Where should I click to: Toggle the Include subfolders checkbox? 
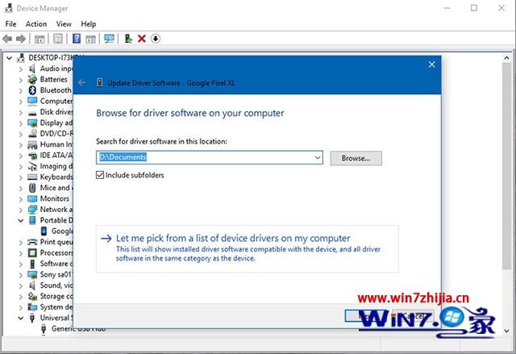point(100,175)
